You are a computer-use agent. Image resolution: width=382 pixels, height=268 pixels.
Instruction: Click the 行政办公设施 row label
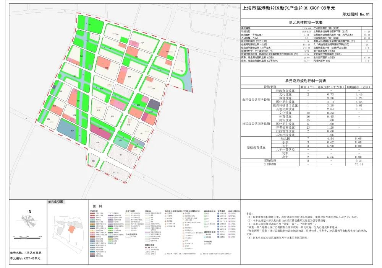tap(285, 91)
